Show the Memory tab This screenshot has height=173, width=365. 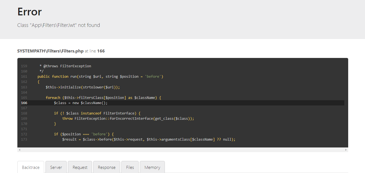152,167
